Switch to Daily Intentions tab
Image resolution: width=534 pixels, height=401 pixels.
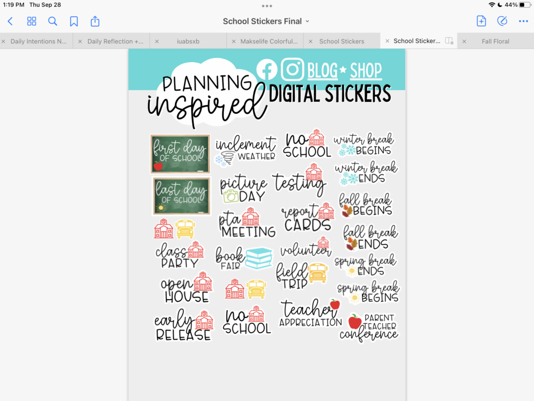[39, 41]
